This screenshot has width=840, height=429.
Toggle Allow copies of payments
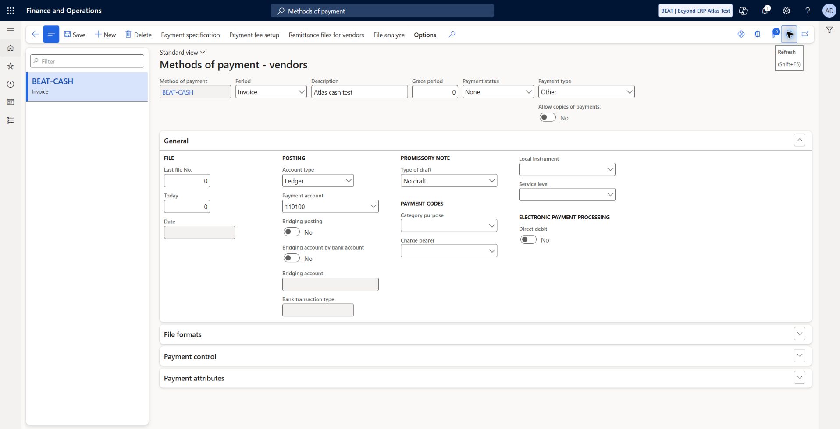click(x=548, y=117)
